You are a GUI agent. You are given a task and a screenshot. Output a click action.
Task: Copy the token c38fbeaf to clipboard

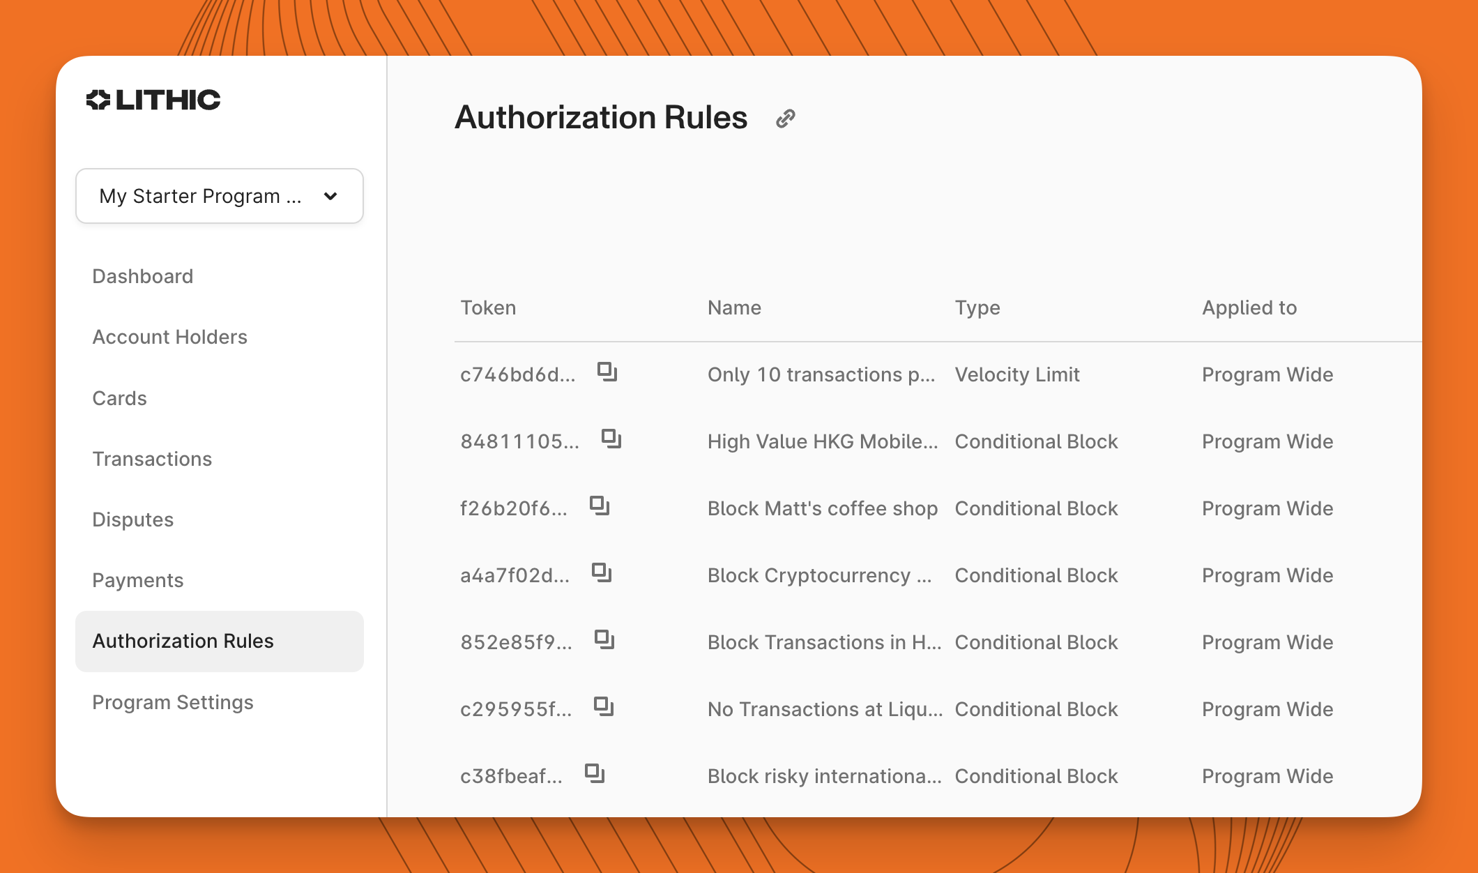(x=595, y=773)
